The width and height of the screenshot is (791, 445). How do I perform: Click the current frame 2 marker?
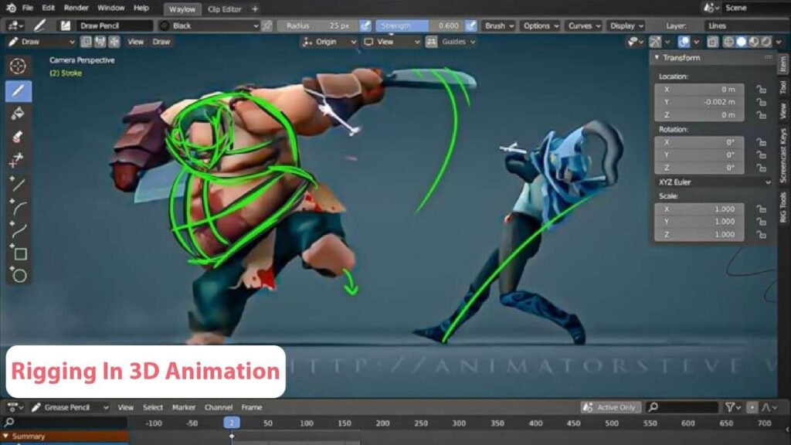click(232, 423)
